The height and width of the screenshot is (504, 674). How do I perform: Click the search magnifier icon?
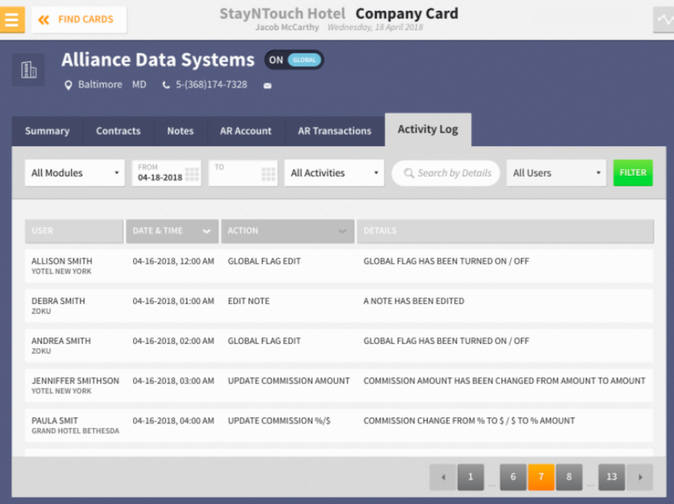(409, 173)
